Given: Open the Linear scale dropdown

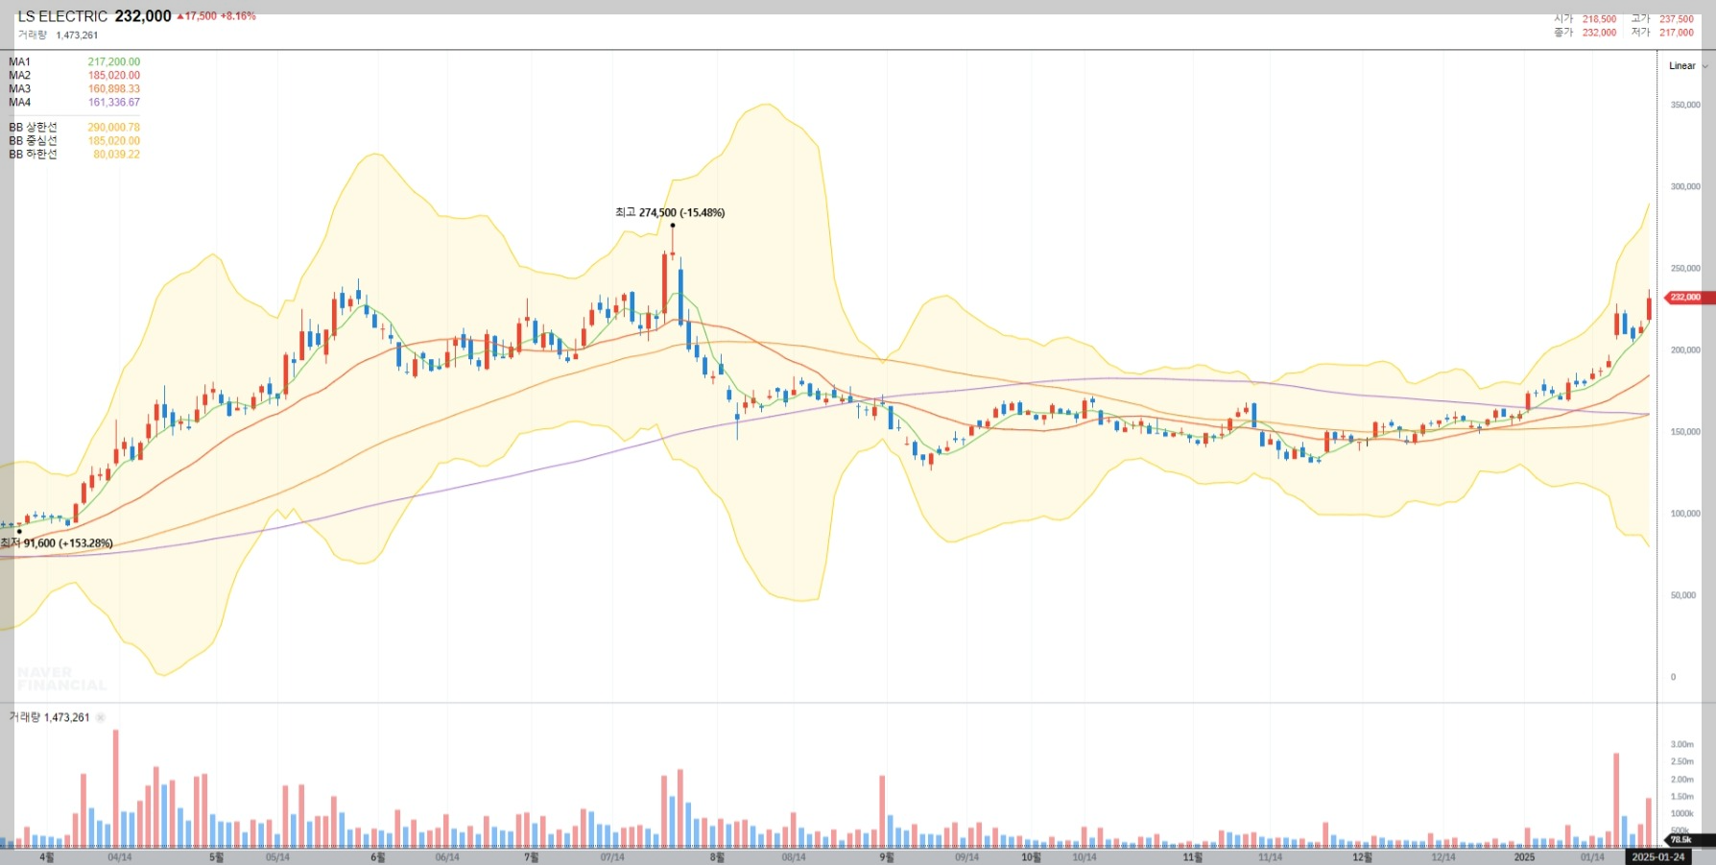Looking at the screenshot, I should coord(1688,66).
